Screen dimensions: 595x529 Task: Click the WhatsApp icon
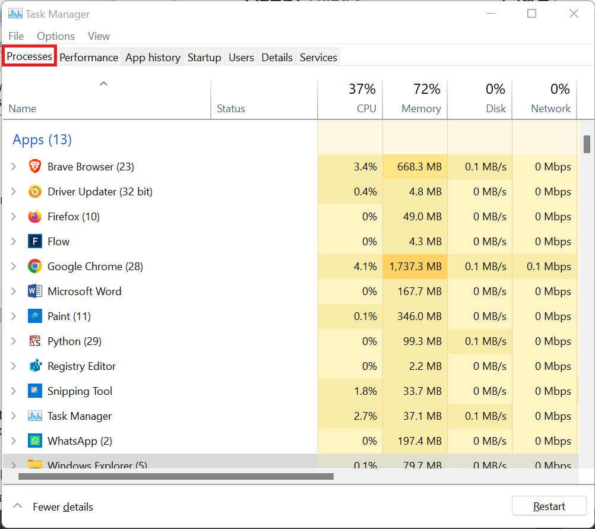pyautogui.click(x=35, y=441)
